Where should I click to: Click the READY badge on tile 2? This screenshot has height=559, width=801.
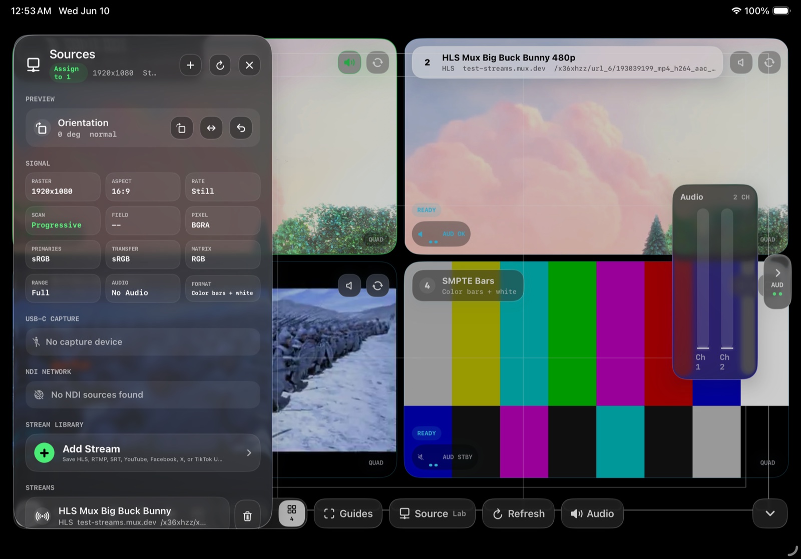click(x=427, y=210)
